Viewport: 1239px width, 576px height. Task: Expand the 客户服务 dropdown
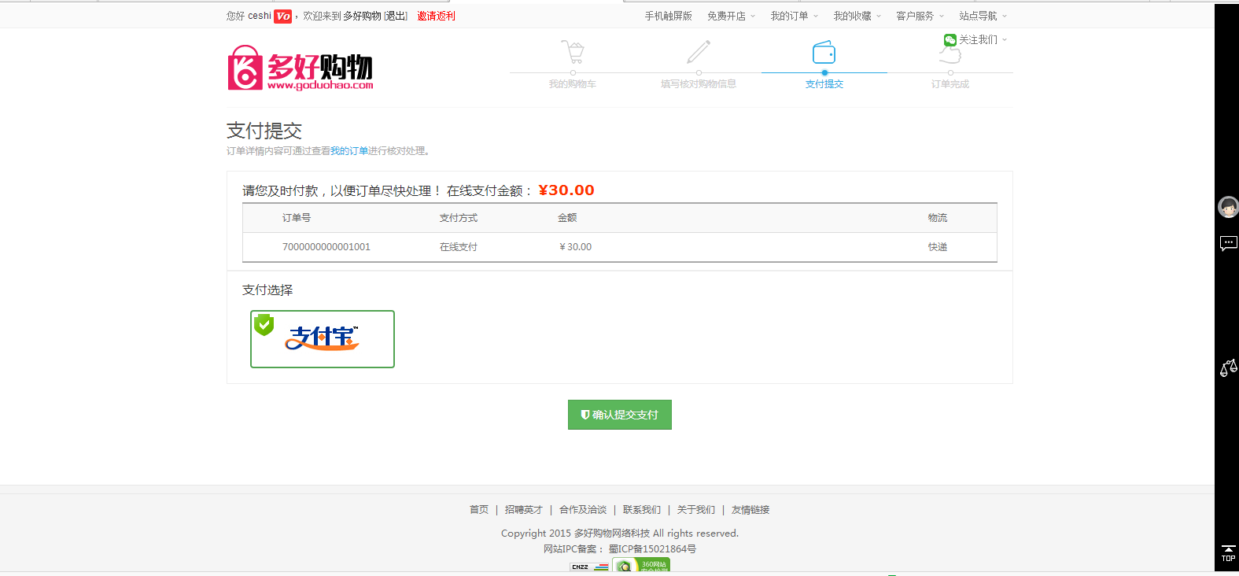pos(920,16)
